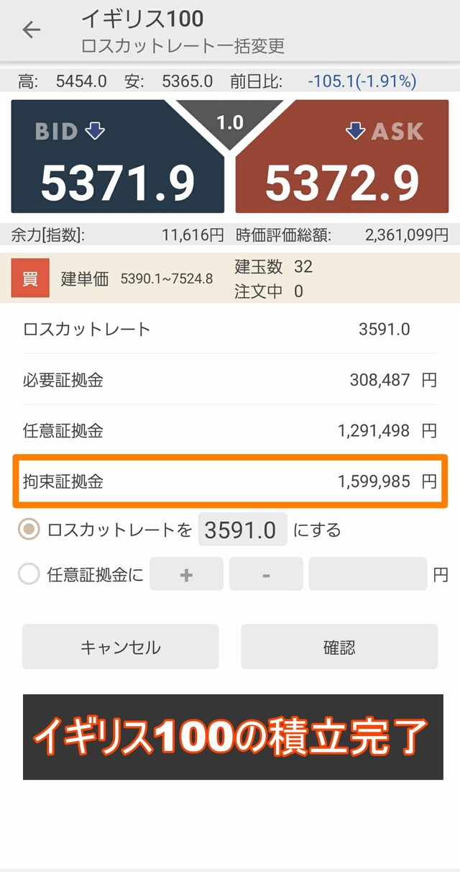460x872 pixels.
Task: Tap the + stepper to increase margin
Action: coord(185,574)
